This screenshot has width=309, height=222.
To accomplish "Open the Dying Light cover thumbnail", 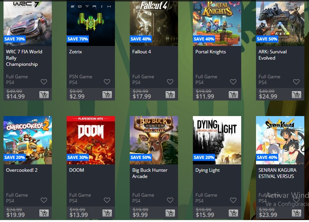I will 217,140.
